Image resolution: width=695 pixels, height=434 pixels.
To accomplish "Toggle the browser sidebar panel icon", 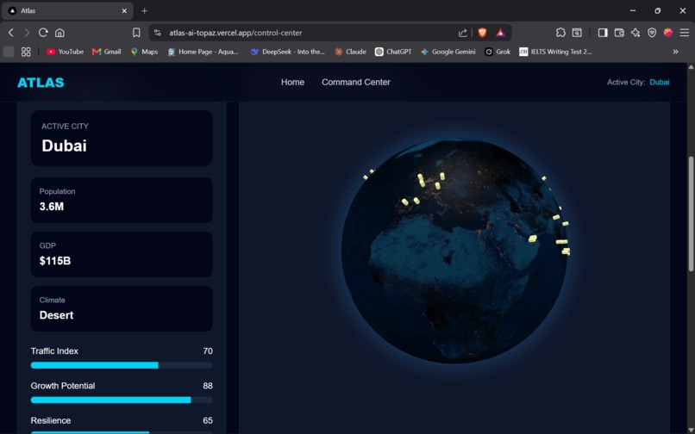I will [x=603, y=33].
